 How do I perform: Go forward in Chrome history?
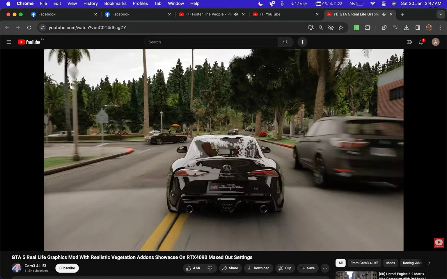[18, 28]
